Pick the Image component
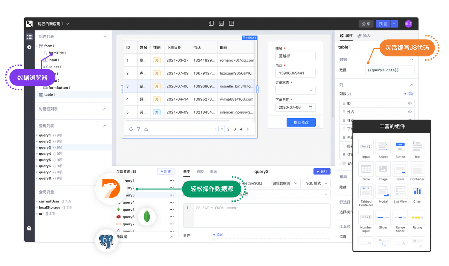Screen dimensions: 449x266 [x=383, y=172]
